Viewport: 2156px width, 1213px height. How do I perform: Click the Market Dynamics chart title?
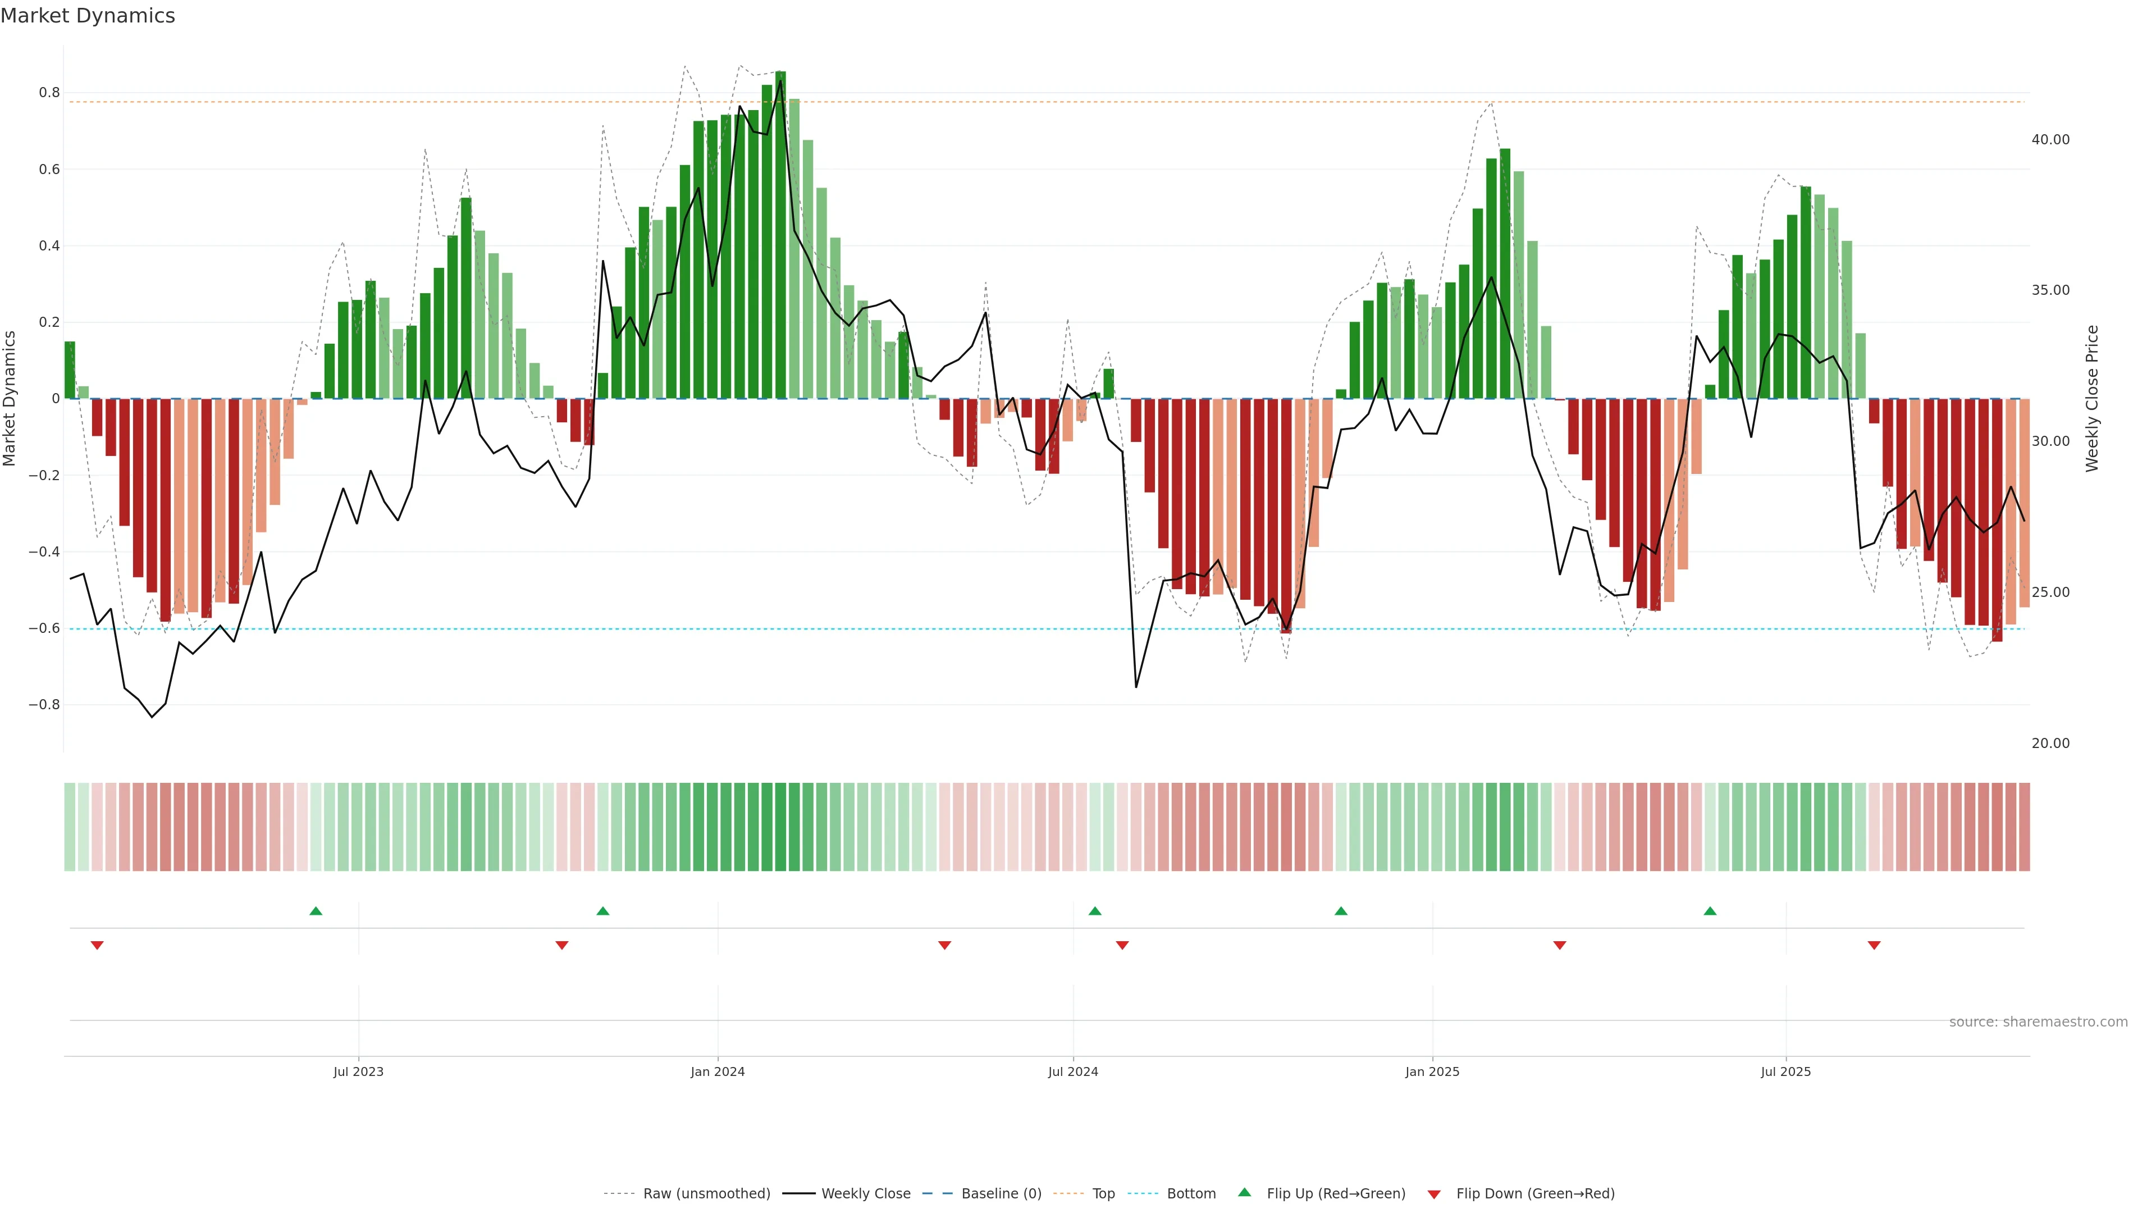[88, 16]
